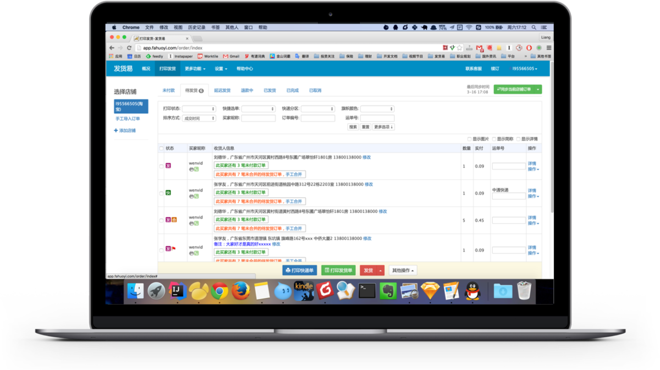Image resolution: width=660 pixels, height=370 pixels.
Task: Click the red 发货 button
Action: point(368,270)
